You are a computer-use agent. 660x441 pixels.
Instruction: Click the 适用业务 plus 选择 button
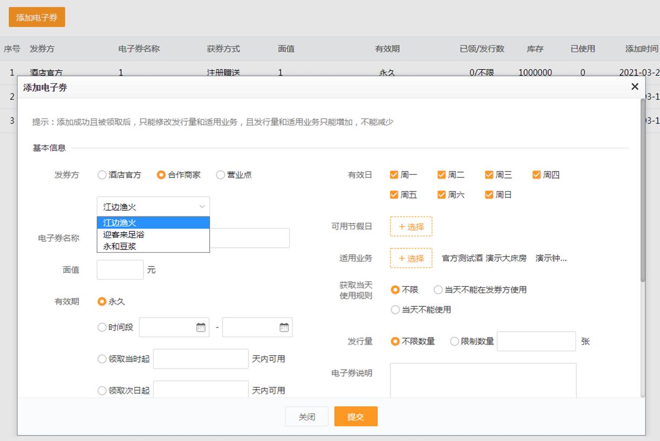[411, 259]
